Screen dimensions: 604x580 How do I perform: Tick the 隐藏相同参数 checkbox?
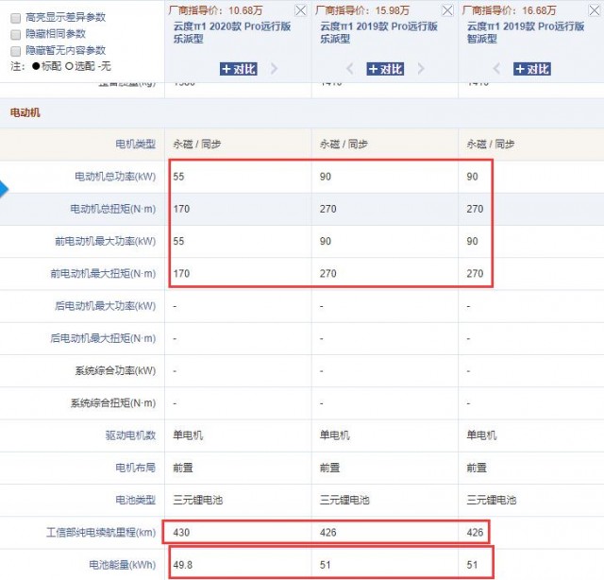(x=15, y=34)
